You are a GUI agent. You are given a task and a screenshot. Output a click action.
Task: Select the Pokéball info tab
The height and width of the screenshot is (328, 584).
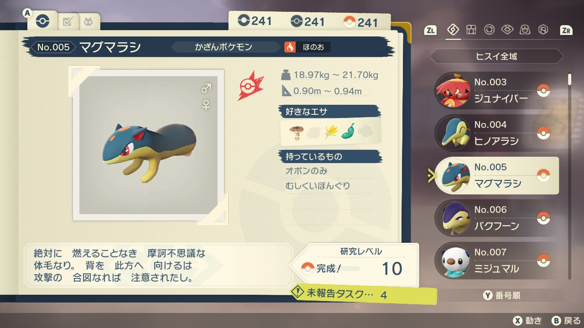tap(42, 21)
